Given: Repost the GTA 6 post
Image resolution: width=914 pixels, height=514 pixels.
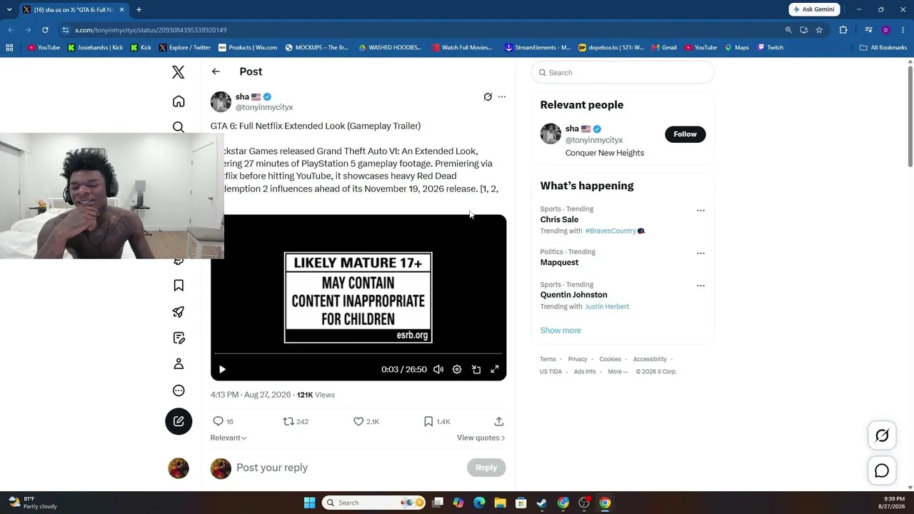Looking at the screenshot, I should 288,421.
